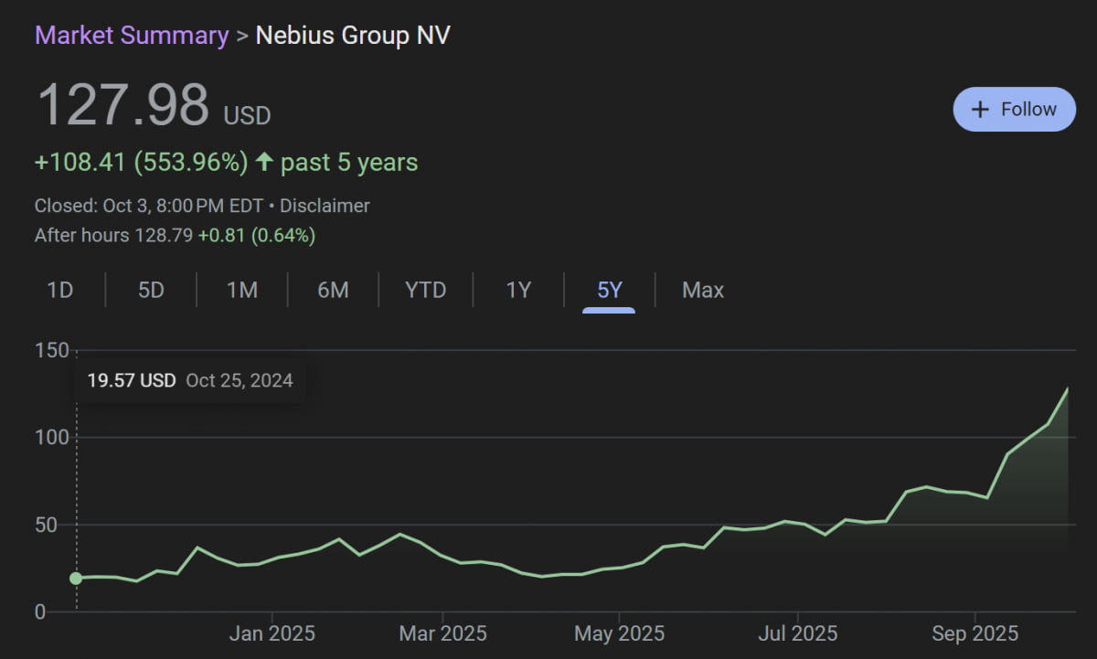Click the Nebius Group NV title
Viewport: 1097px width, 659px height.
353,36
